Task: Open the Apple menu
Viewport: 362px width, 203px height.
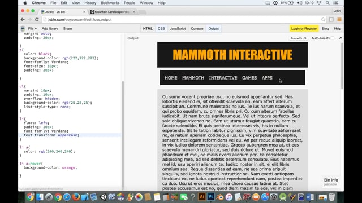Action: coord(25,3)
